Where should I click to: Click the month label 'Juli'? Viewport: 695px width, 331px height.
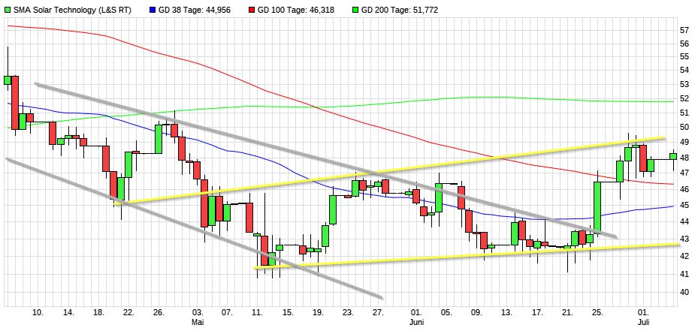click(x=643, y=323)
